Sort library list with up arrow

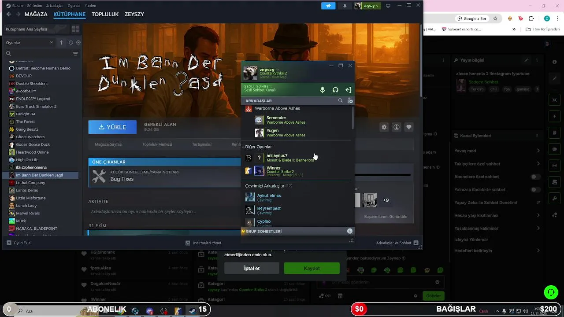pos(61,42)
